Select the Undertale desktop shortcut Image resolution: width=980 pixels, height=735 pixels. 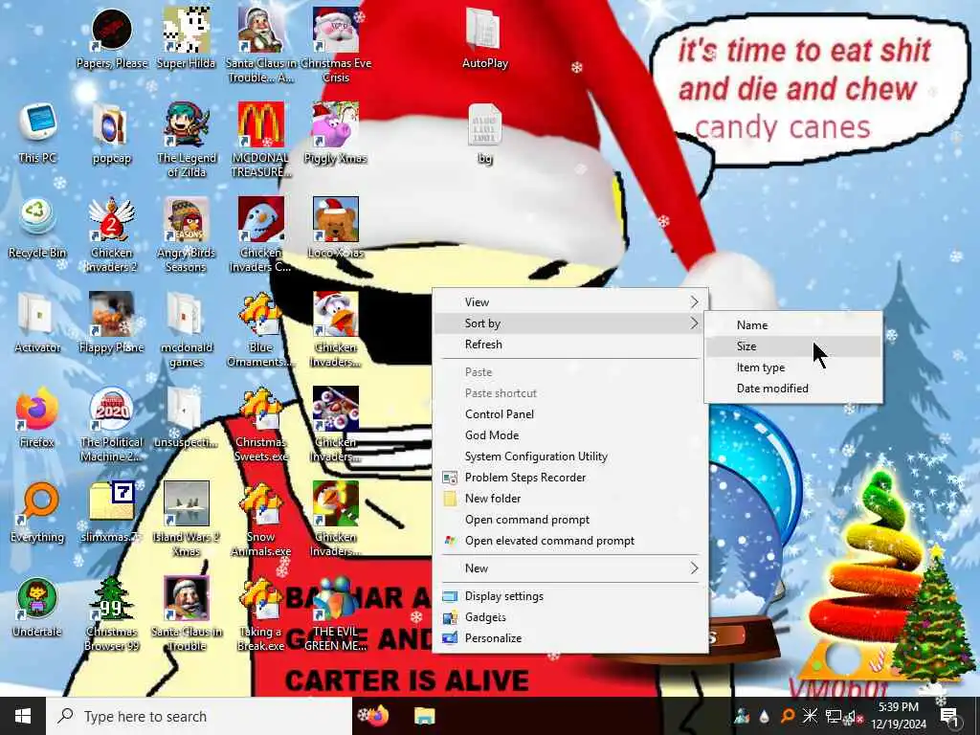click(37, 608)
